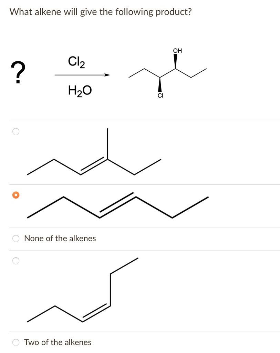Click the reaction arrow in the scheme
The width and height of the screenshot is (280, 353).
pyautogui.click(x=83, y=75)
